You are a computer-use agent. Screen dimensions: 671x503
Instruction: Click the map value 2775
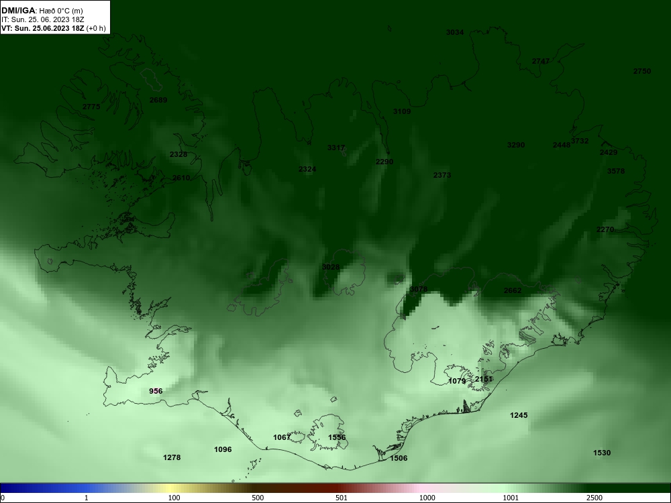tap(91, 107)
